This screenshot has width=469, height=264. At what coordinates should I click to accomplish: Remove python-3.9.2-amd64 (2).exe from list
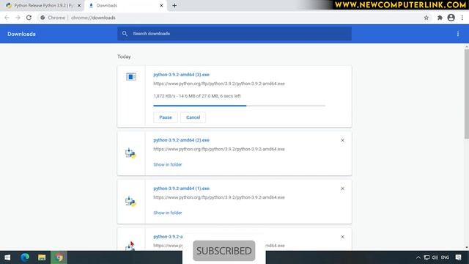[x=342, y=140]
